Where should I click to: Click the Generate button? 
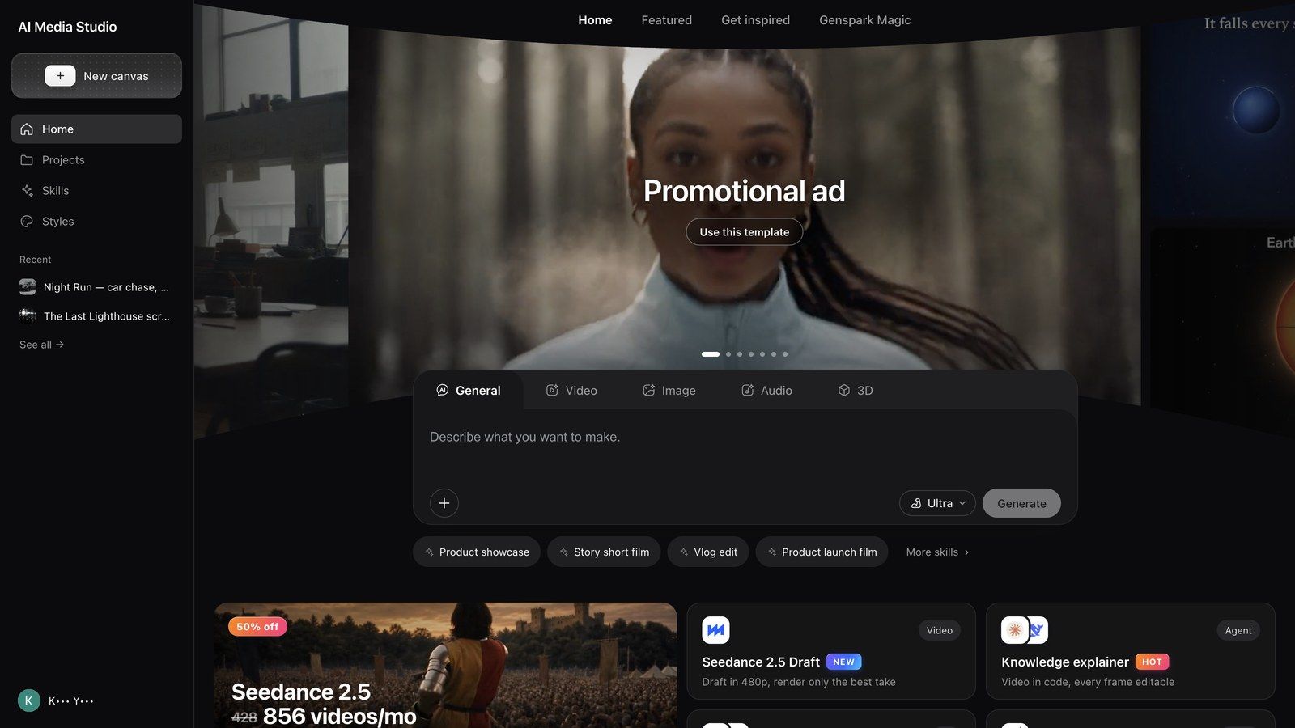(x=1021, y=503)
